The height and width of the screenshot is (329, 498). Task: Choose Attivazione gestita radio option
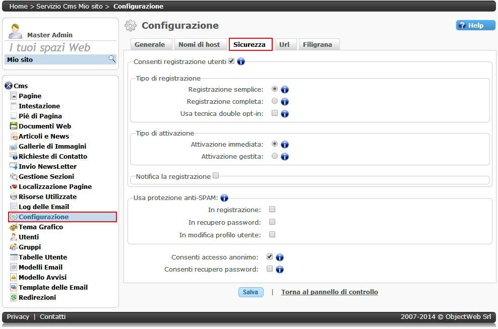pyautogui.click(x=275, y=156)
